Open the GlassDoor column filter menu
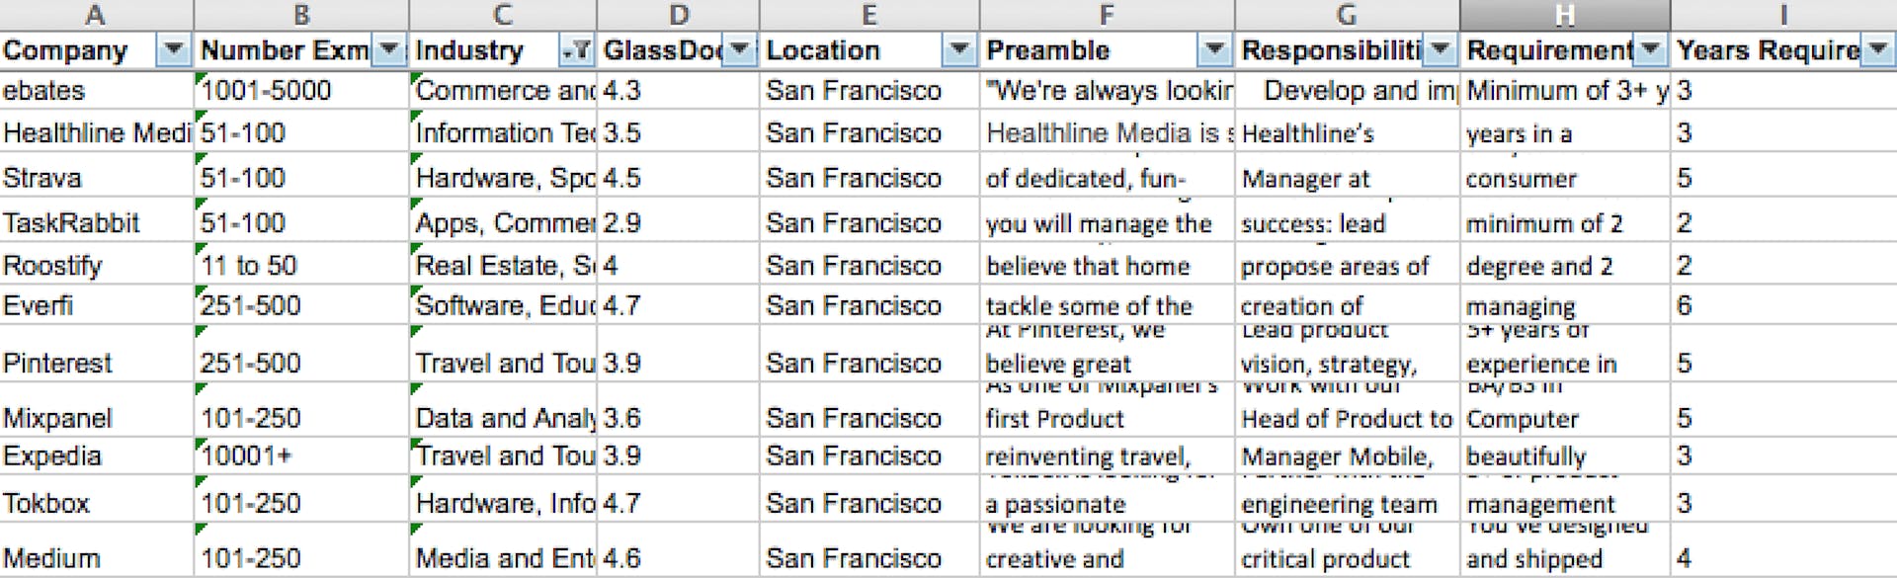The width and height of the screenshot is (1897, 578). tap(737, 50)
